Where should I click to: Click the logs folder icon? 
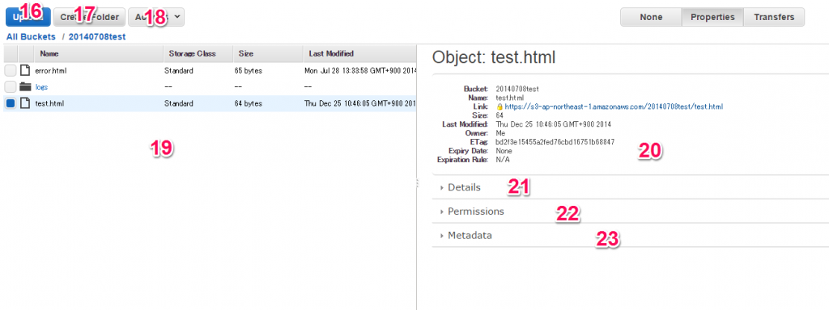click(25, 87)
